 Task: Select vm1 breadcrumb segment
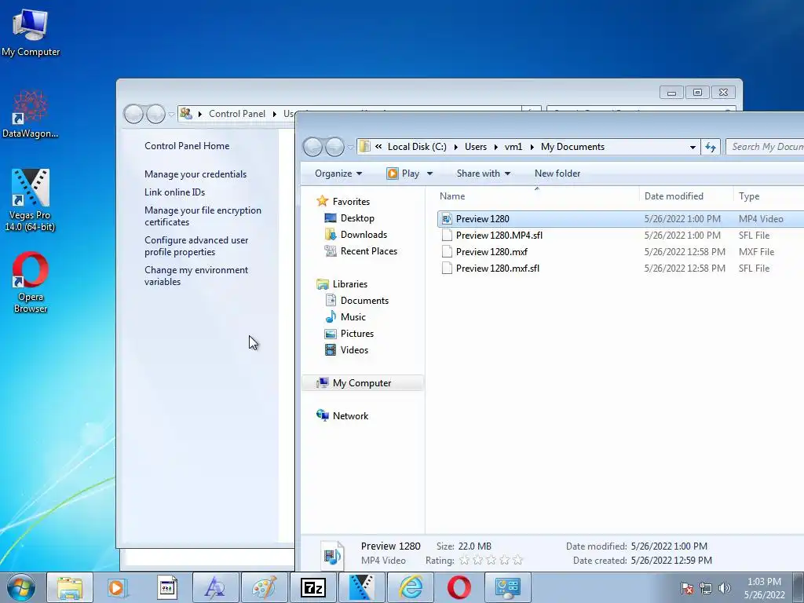point(513,147)
